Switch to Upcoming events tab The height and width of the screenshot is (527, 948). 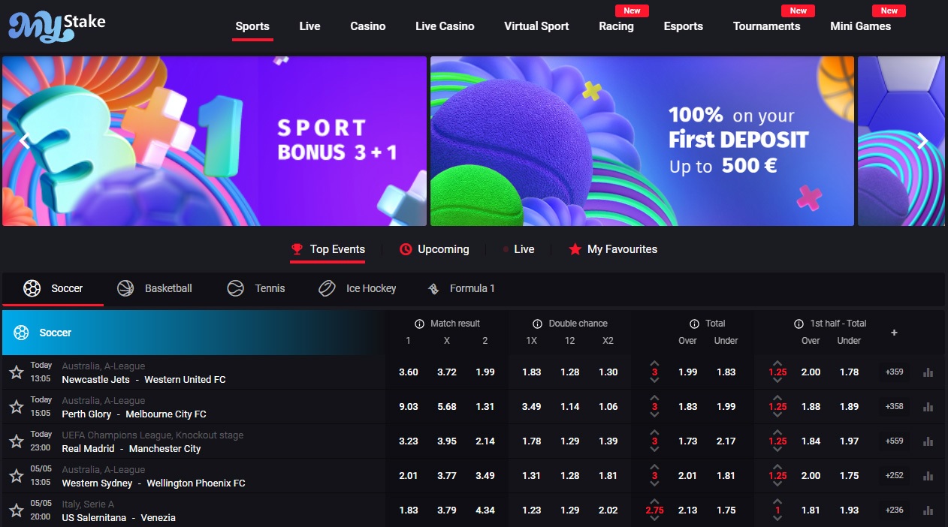(x=434, y=249)
